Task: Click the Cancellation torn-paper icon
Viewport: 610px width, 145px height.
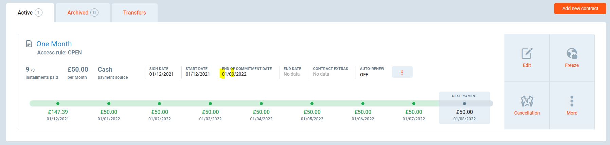Action: point(527,101)
